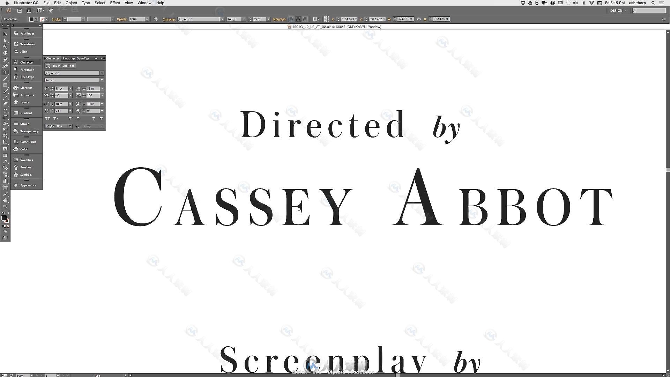Select the Magic Wand tool
Screen dimensions: 670x377
[5, 47]
